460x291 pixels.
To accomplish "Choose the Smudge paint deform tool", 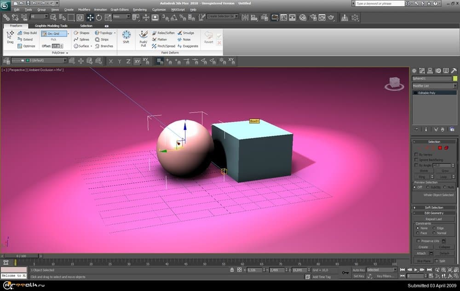I will coord(185,33).
